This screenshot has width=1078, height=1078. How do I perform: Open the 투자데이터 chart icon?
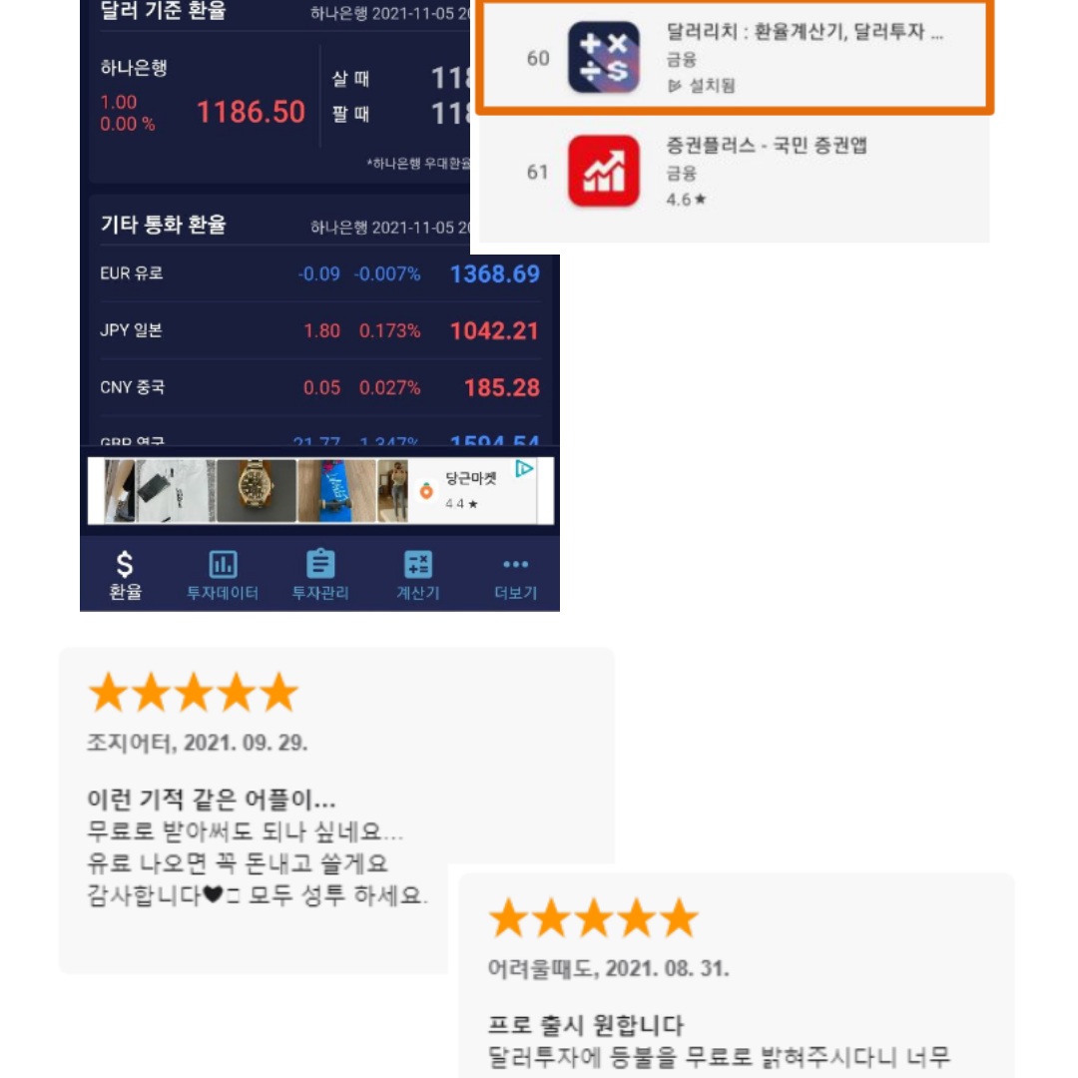[x=223, y=564]
